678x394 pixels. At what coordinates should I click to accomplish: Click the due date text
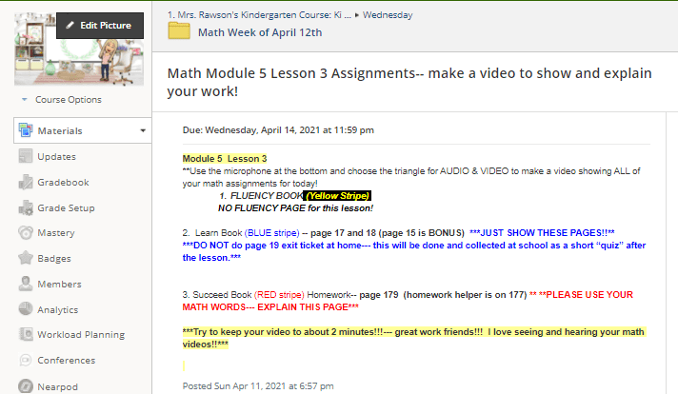pyautogui.click(x=278, y=130)
